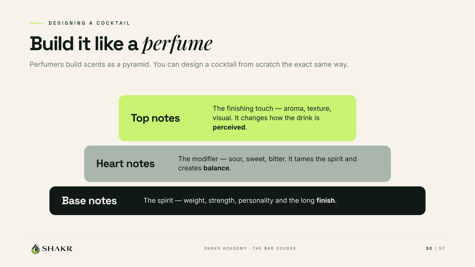The height and width of the screenshot is (267, 475).
Task: Click the bold word 'finish'
Action: [x=325, y=201]
